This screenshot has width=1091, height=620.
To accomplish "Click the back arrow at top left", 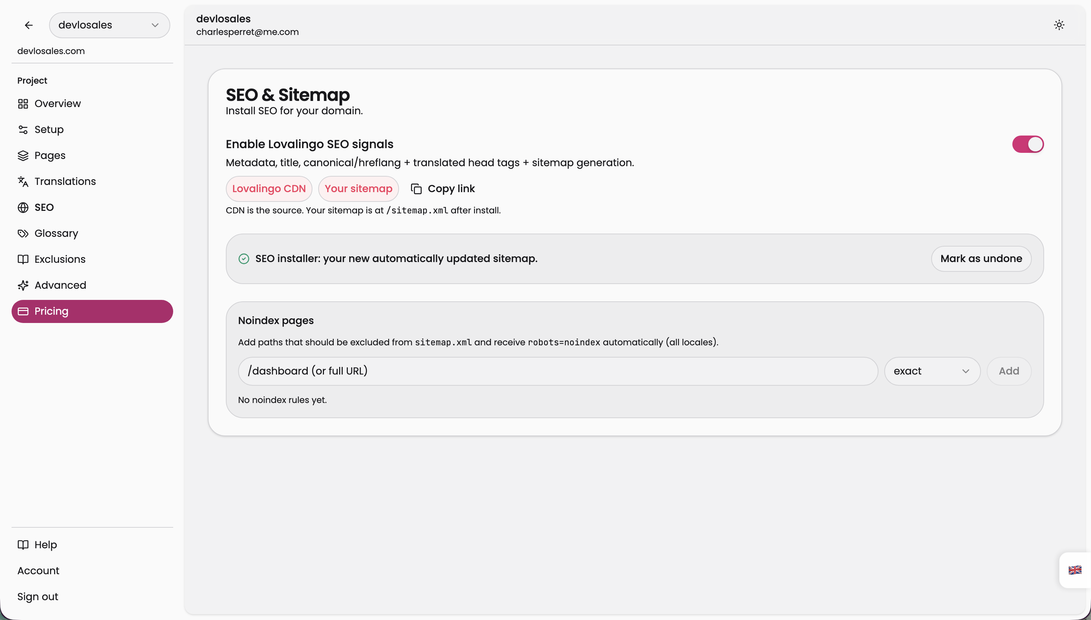I will (x=28, y=25).
